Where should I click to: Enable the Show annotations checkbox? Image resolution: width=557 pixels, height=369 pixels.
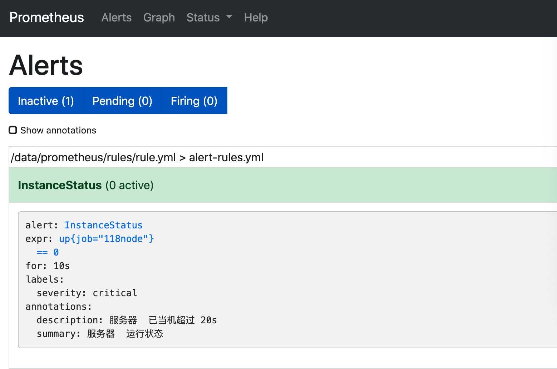click(x=13, y=130)
